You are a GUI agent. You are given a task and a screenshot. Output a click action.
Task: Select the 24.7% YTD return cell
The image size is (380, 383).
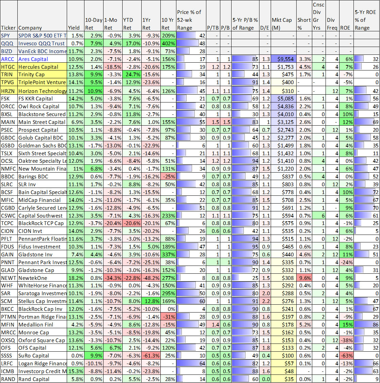click(x=132, y=75)
